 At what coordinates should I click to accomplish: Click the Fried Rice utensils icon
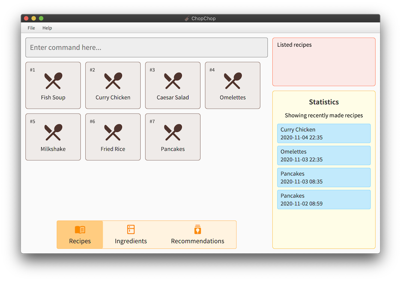pos(113,132)
